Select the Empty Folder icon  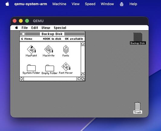[50, 68]
